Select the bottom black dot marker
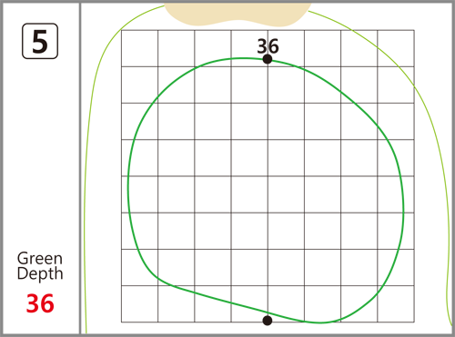The width and height of the screenshot is (455, 337). click(268, 321)
